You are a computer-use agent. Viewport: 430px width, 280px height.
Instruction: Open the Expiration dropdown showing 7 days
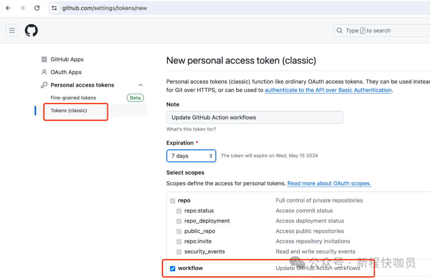pyautogui.click(x=191, y=156)
